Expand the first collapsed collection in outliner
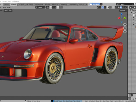The width and height of the screenshot is (136, 102). 131,13
